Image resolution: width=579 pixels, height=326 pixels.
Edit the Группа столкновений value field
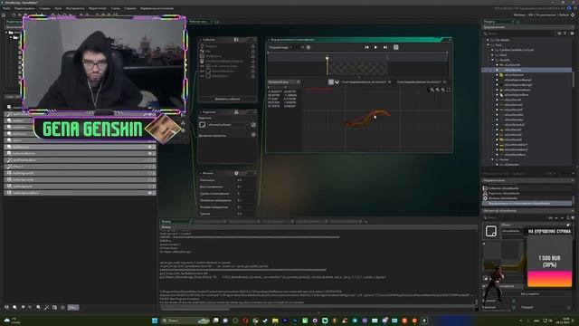[x=245, y=193]
